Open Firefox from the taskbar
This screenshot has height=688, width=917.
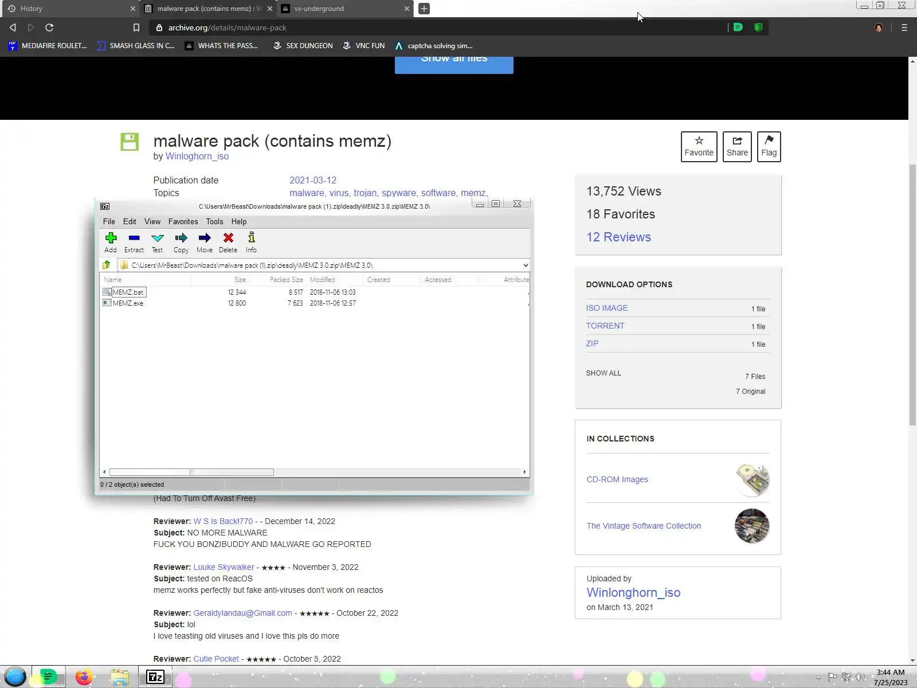coord(84,677)
